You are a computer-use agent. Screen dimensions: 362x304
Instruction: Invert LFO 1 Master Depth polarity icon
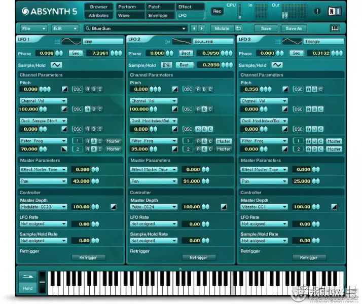click(114, 207)
